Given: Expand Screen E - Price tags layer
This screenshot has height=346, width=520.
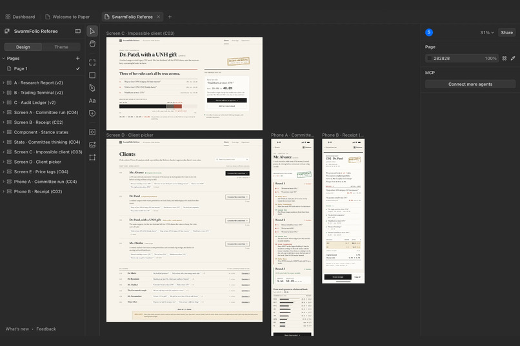Looking at the screenshot, I should [4, 172].
